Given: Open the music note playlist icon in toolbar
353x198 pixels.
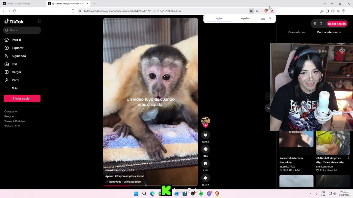Looking at the screenshot, I should click(x=322, y=11).
